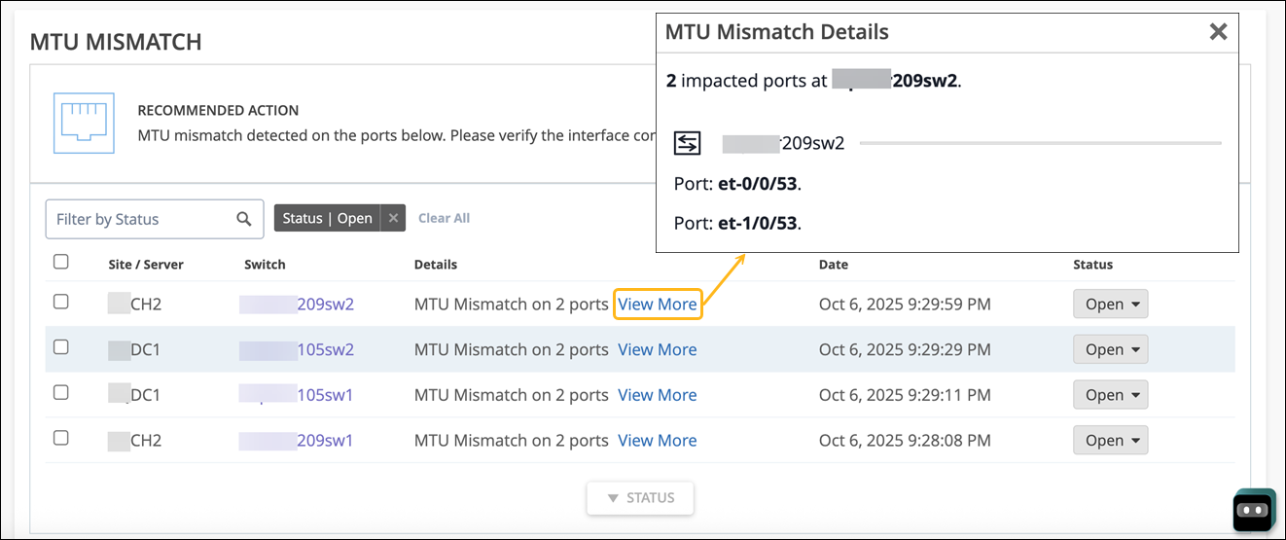1286x540 pixels.
Task: Clear All status filters
Action: click(x=444, y=219)
